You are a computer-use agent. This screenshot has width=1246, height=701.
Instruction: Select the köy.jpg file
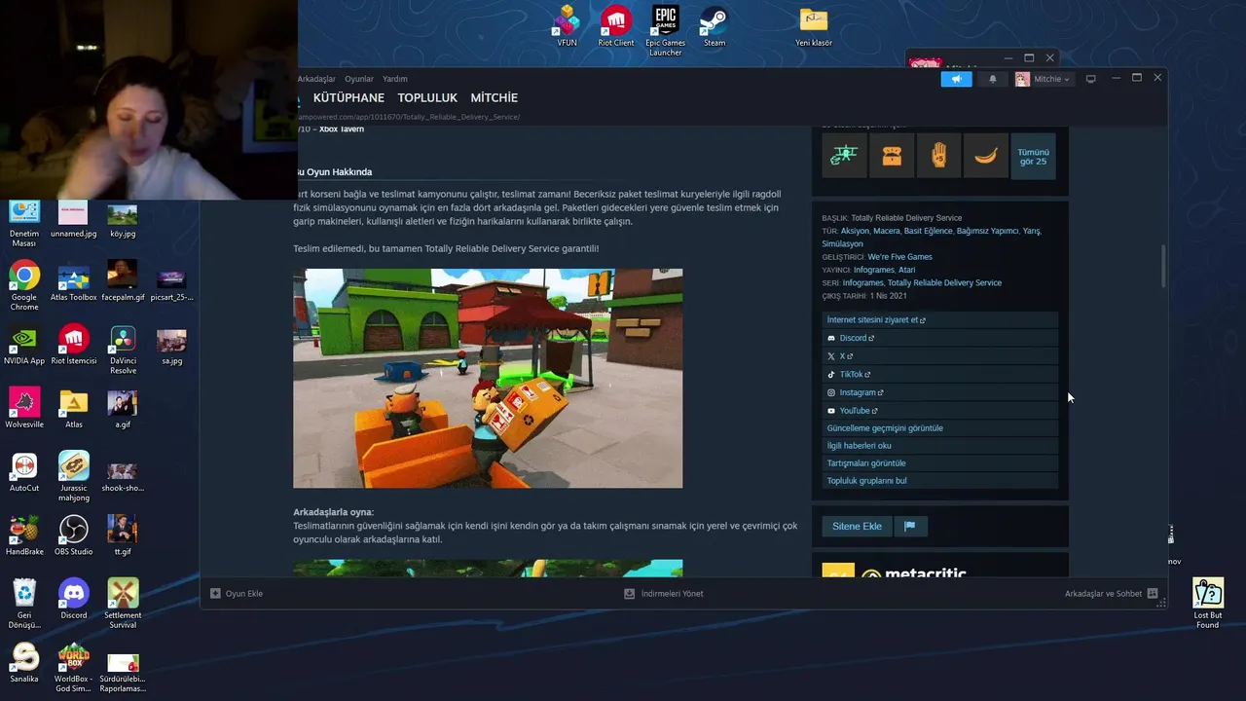pos(123,222)
